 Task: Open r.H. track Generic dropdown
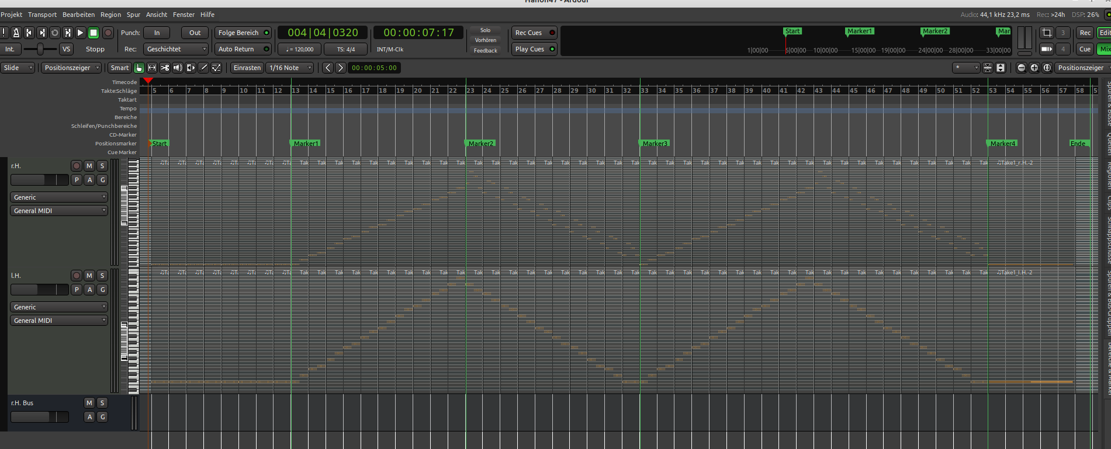59,197
